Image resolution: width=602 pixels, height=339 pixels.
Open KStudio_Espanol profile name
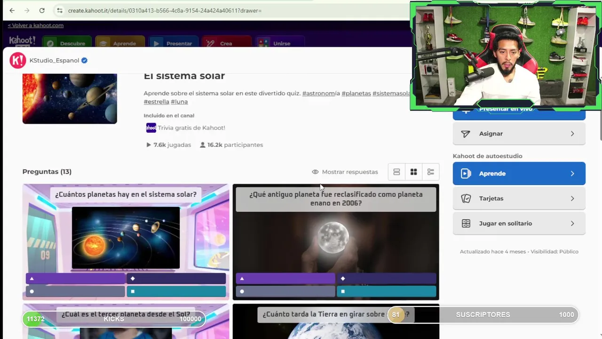click(54, 60)
